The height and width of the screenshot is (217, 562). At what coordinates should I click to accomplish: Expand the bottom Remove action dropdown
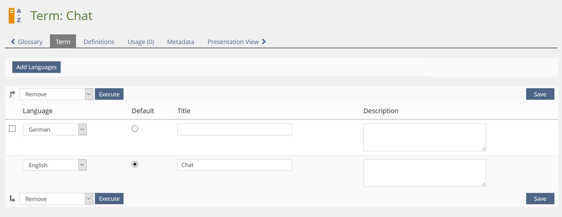(56, 199)
